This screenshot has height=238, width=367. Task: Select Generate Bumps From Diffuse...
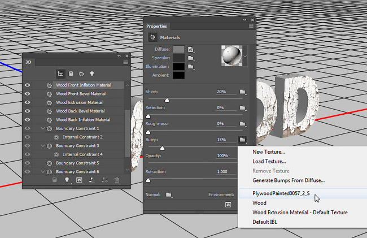(x=289, y=180)
